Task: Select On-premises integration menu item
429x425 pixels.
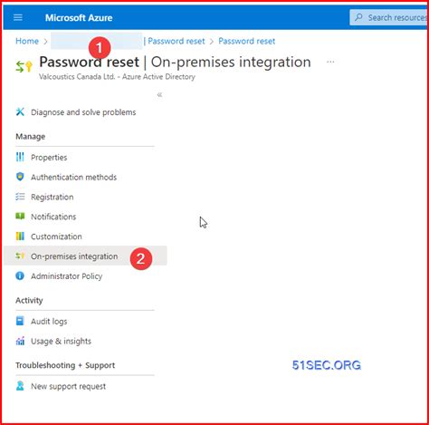Action: pyautogui.click(x=85, y=256)
